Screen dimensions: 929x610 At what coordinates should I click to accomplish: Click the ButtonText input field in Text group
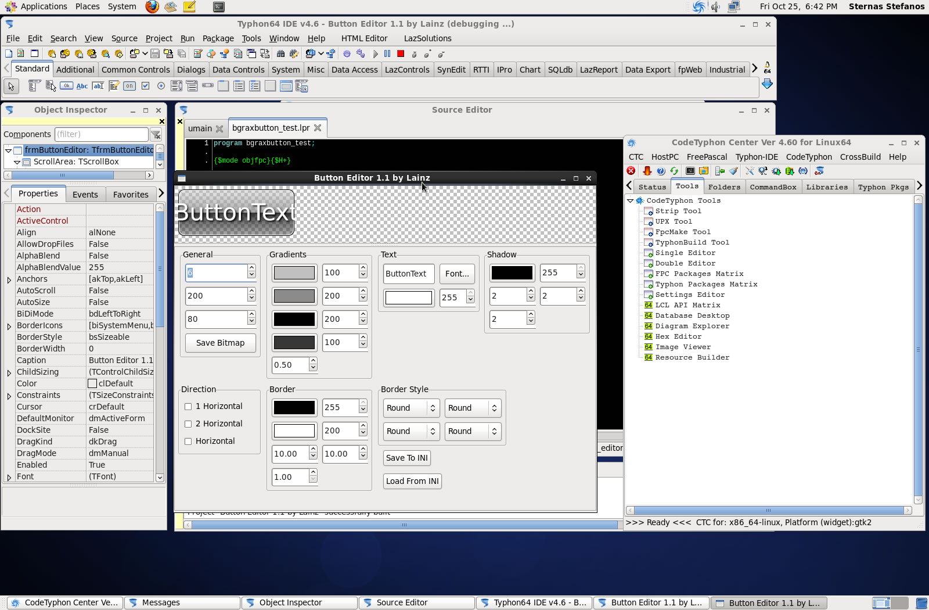(x=409, y=274)
